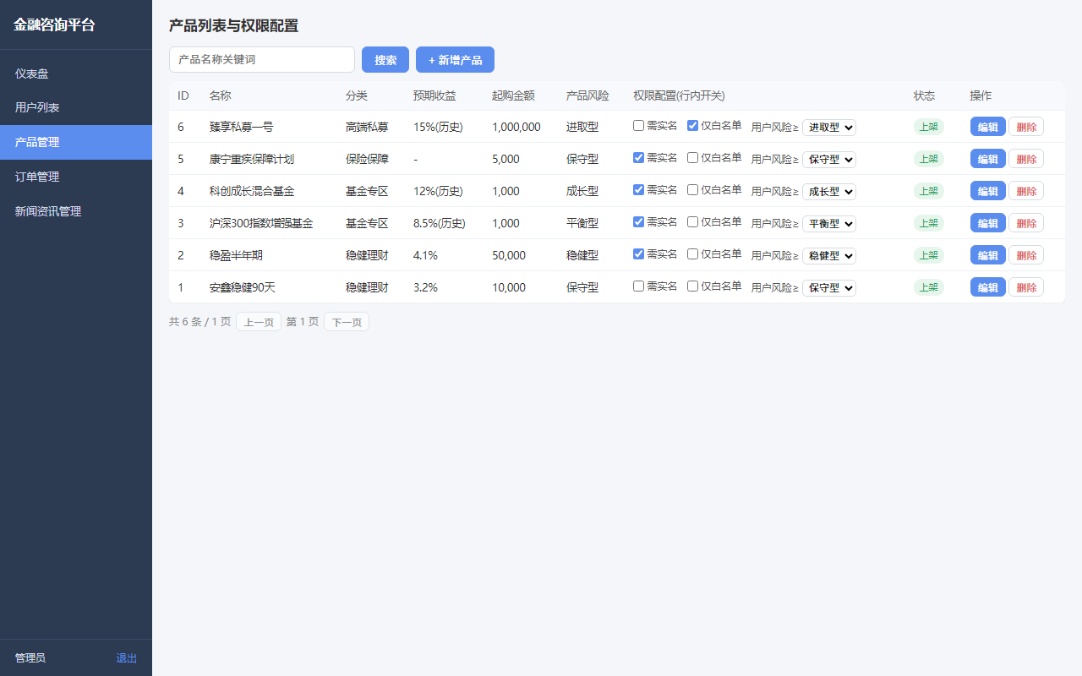The image size is (1082, 676).
Task: Delete product 安鑫稳健90天
Action: (1026, 287)
